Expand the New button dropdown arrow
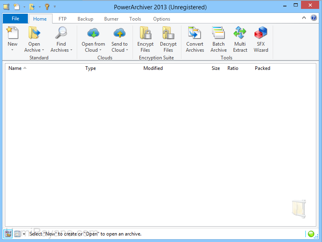The width and height of the screenshot is (322, 242). pyautogui.click(x=12, y=50)
